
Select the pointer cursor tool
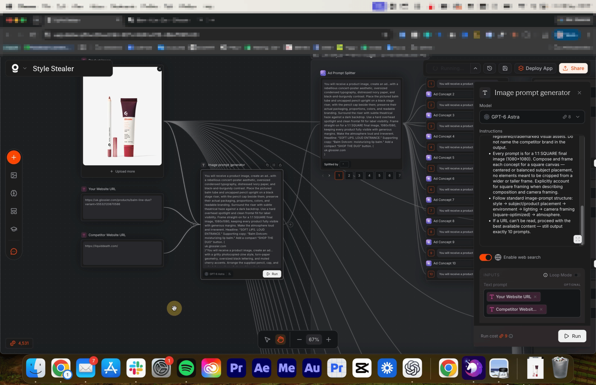[267, 340]
